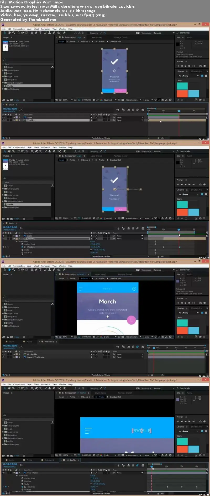
Task: Choose the Type tool in frame 00:04:21
Action: 40,270
